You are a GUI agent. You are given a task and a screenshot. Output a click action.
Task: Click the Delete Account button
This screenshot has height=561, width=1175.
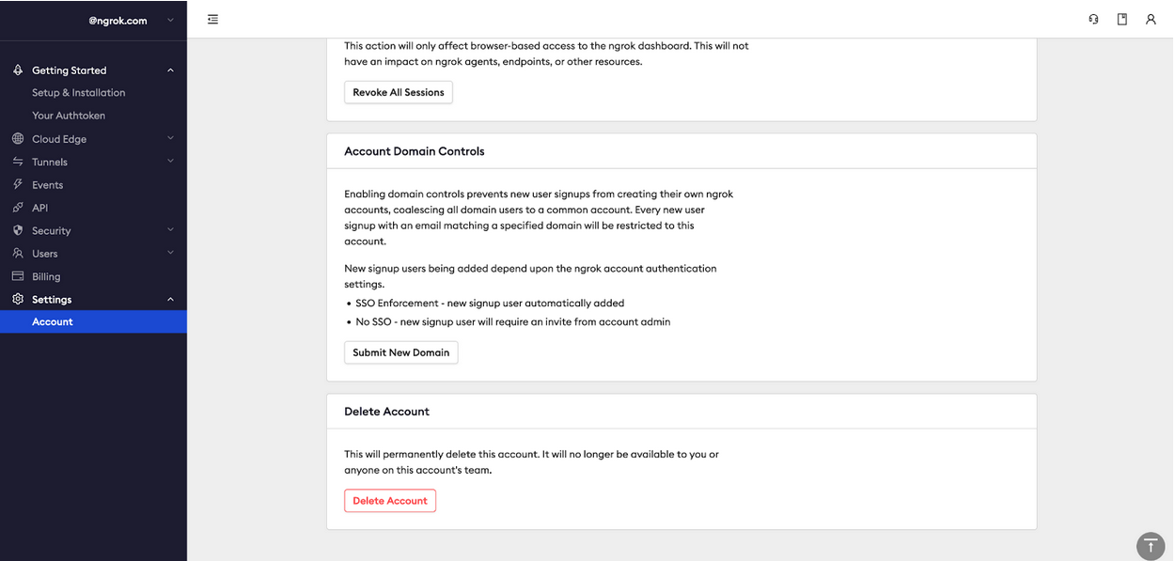click(390, 500)
